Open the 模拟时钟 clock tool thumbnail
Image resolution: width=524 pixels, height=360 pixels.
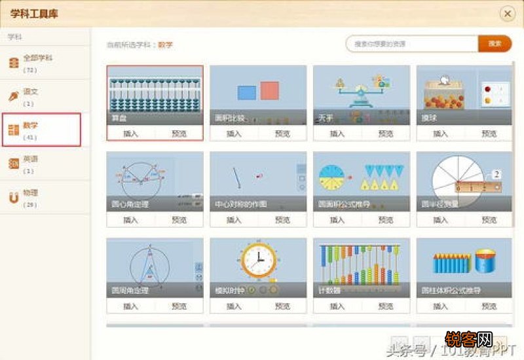coord(258,268)
